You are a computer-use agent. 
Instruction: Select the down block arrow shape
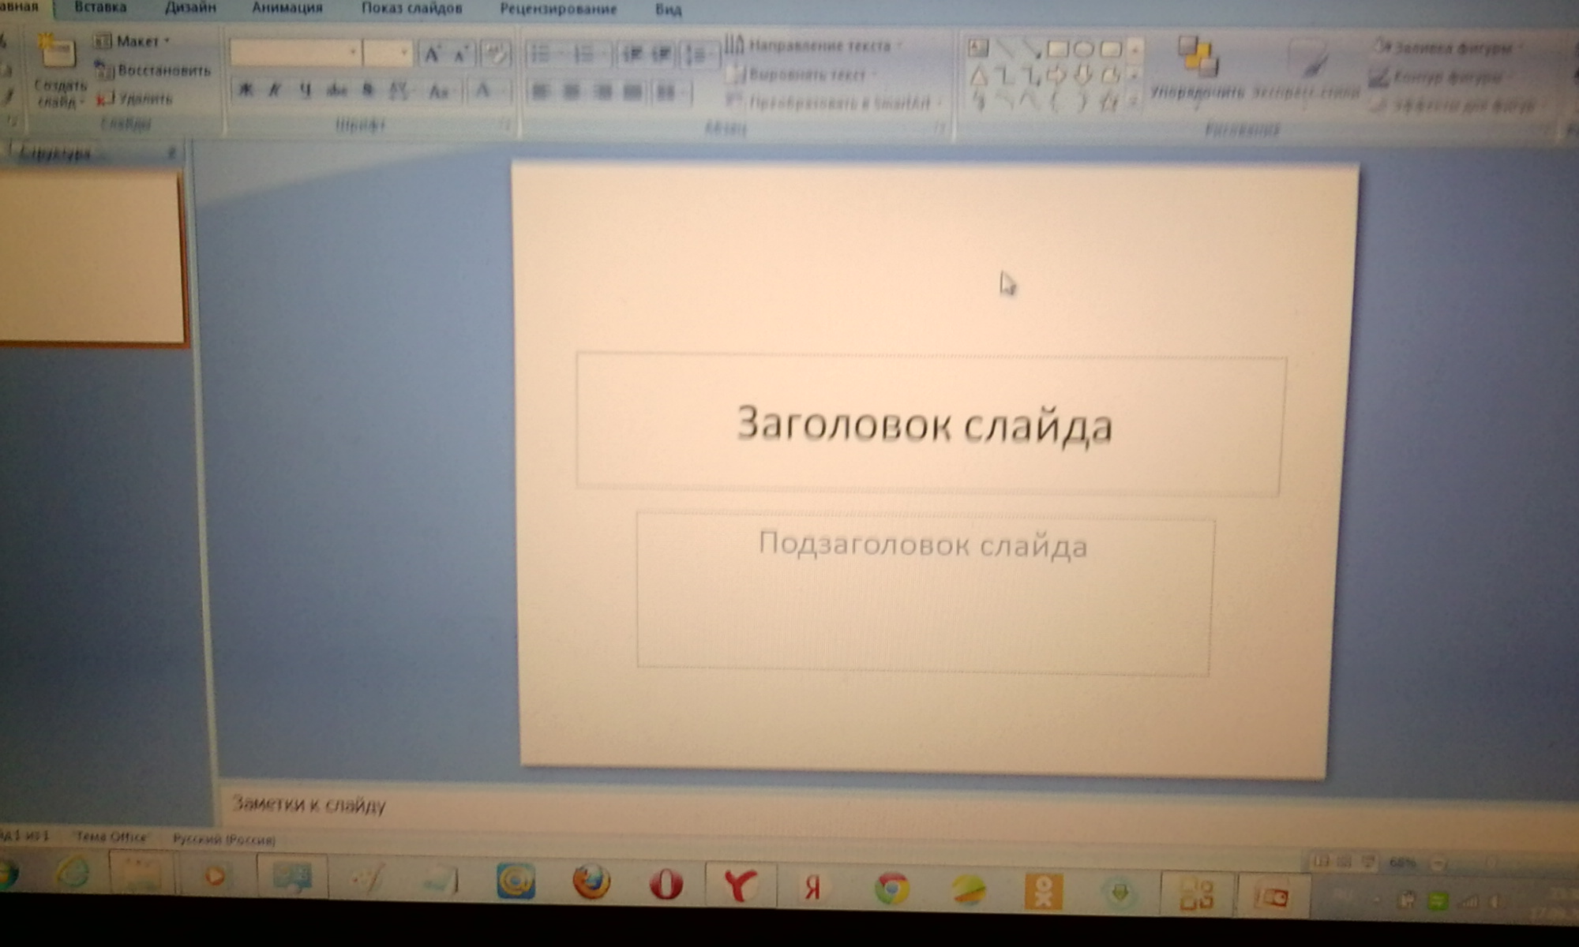point(1083,77)
